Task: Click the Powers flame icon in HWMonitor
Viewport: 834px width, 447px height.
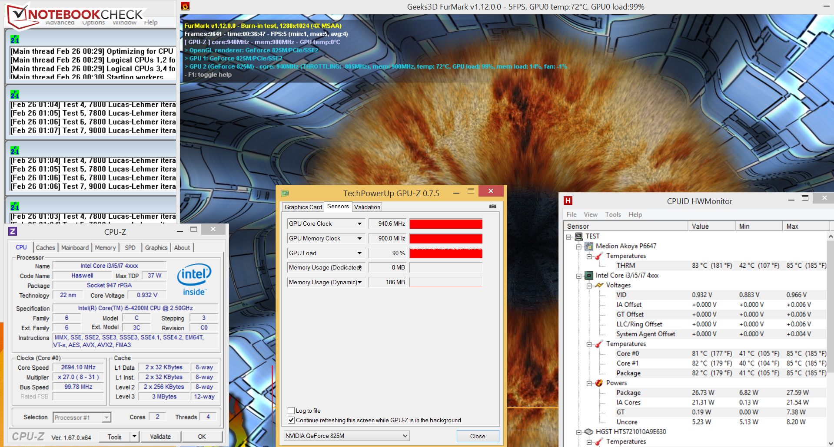Action: [x=599, y=383]
